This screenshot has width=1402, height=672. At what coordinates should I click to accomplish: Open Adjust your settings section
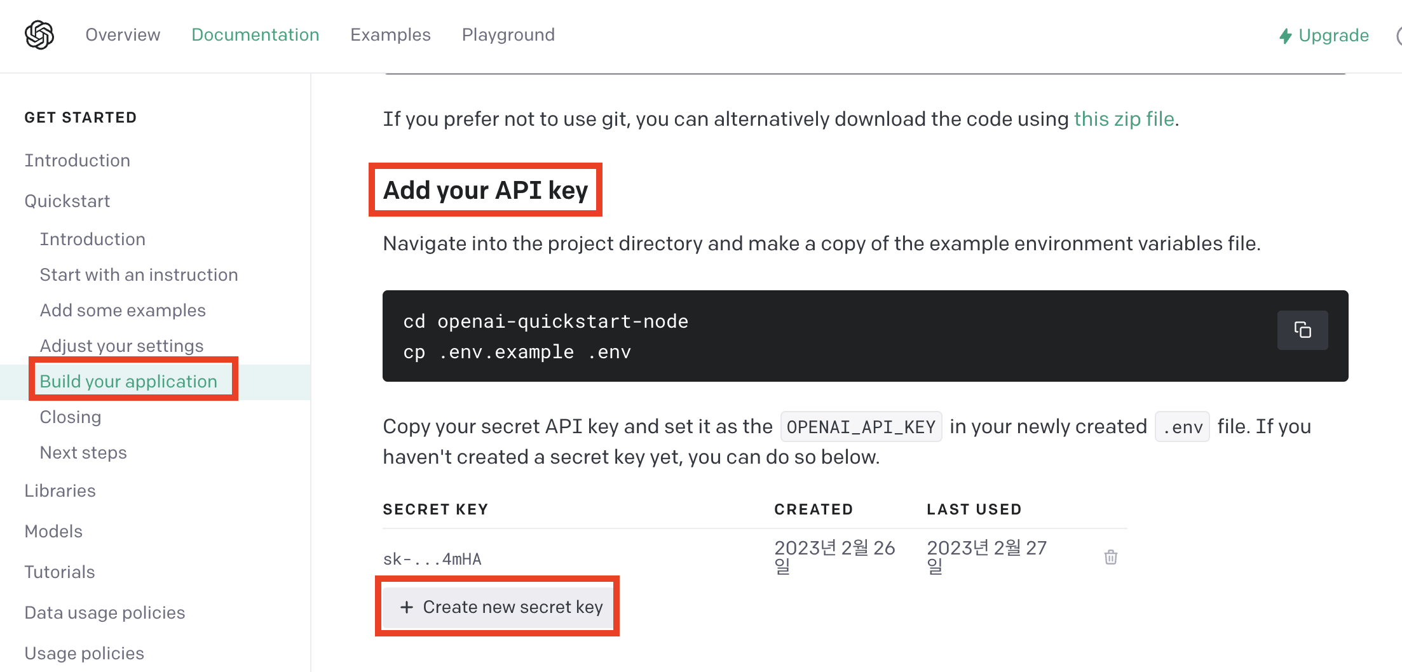[121, 346]
